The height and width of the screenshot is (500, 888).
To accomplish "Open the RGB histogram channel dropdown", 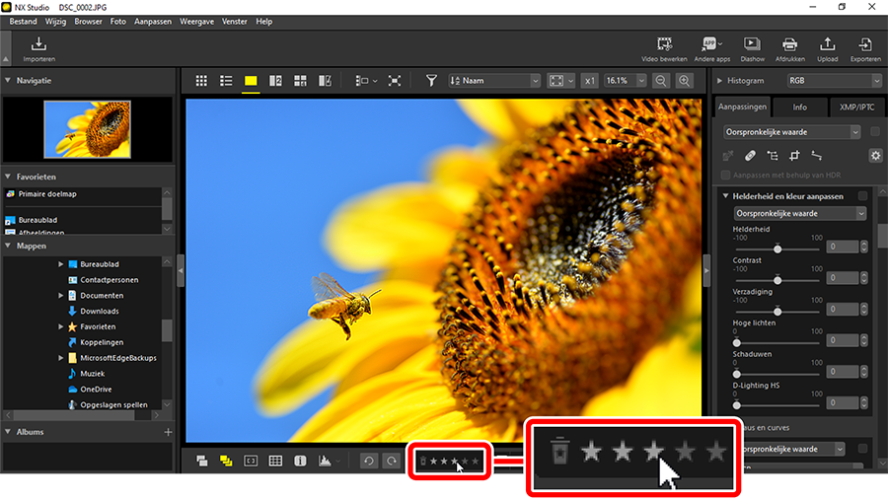I will (x=834, y=81).
